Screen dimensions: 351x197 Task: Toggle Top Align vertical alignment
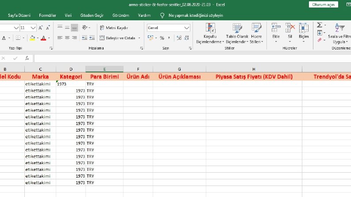60,27
